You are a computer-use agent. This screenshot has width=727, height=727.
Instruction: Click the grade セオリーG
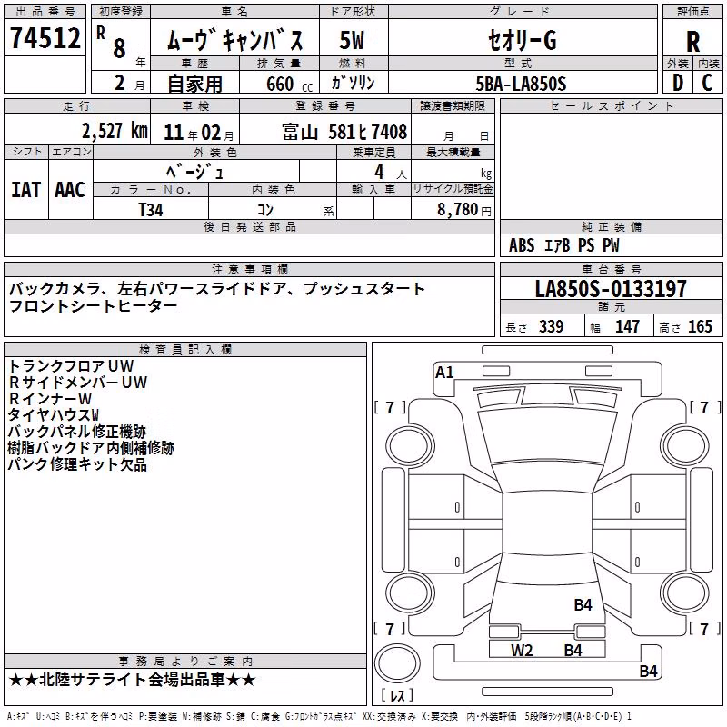click(x=522, y=40)
